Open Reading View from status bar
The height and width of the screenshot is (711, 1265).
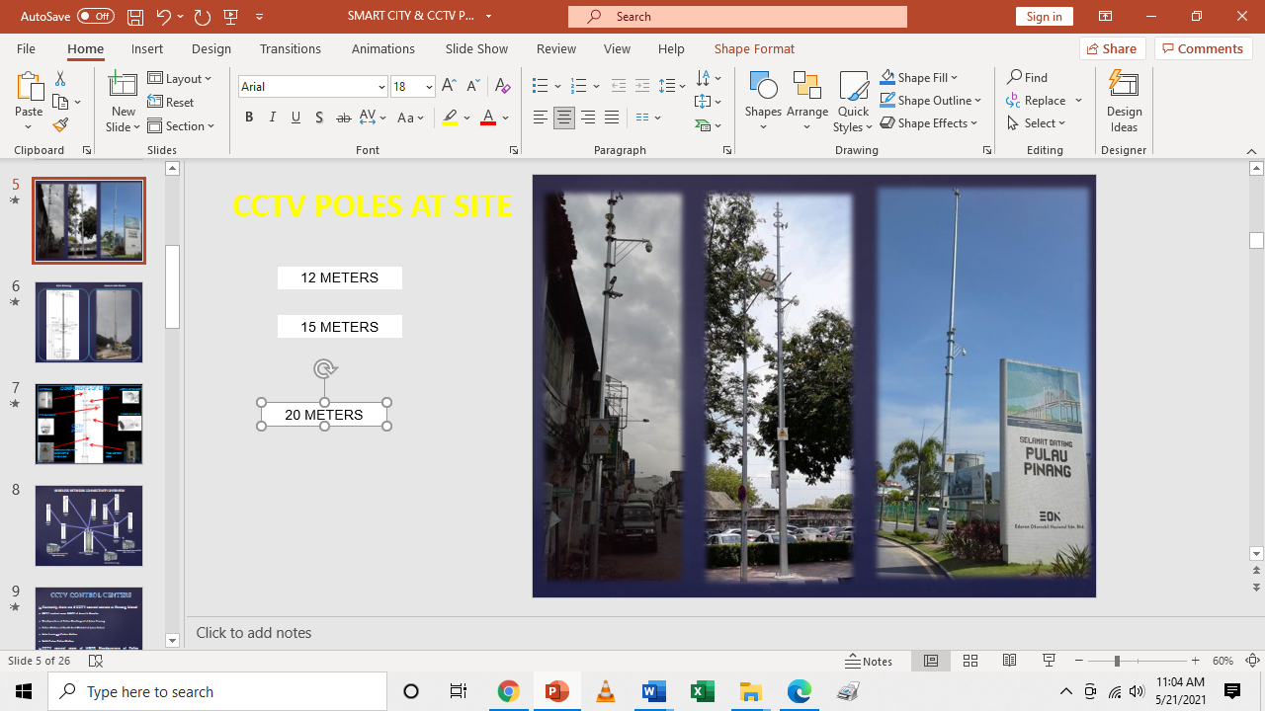pyautogui.click(x=1009, y=661)
